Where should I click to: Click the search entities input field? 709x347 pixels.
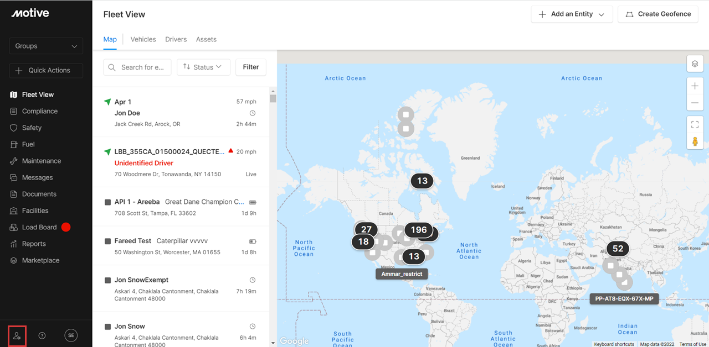point(137,67)
